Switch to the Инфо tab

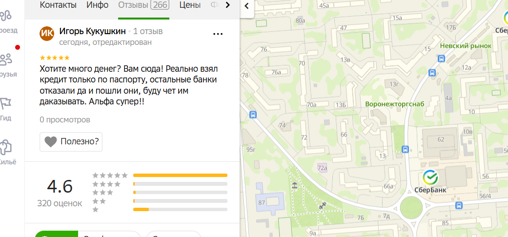tap(98, 5)
